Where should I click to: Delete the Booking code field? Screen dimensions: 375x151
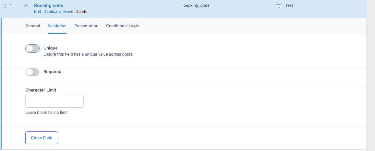pyautogui.click(x=81, y=11)
